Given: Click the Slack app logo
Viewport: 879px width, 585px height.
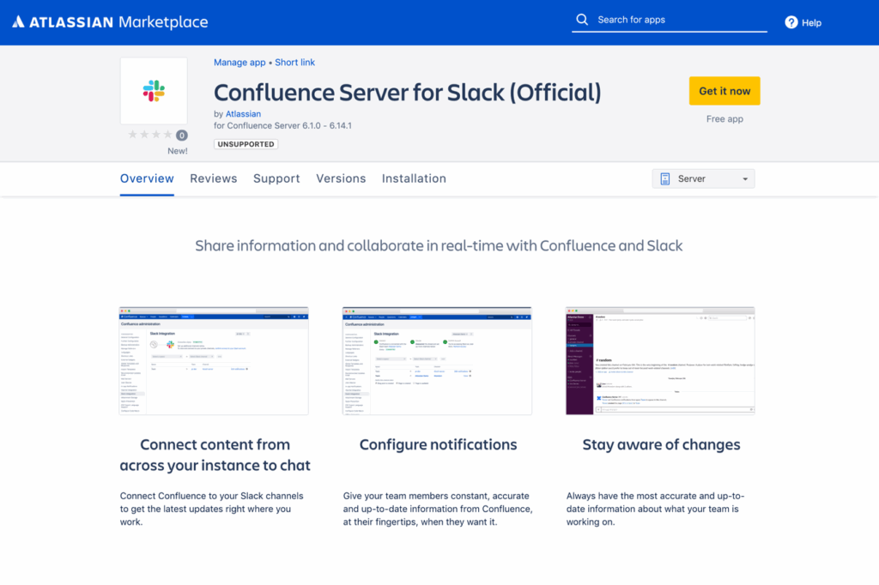Looking at the screenshot, I should pyautogui.click(x=153, y=89).
